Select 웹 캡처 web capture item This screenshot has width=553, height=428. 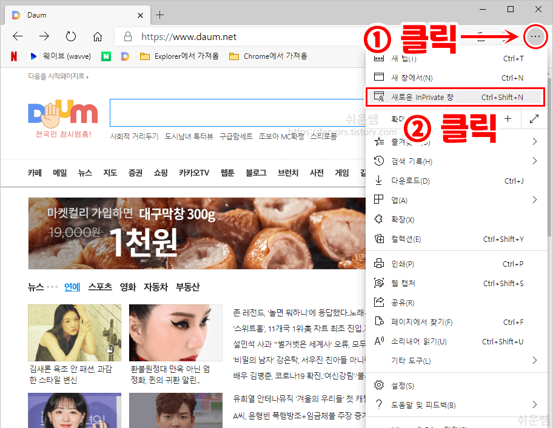455,283
